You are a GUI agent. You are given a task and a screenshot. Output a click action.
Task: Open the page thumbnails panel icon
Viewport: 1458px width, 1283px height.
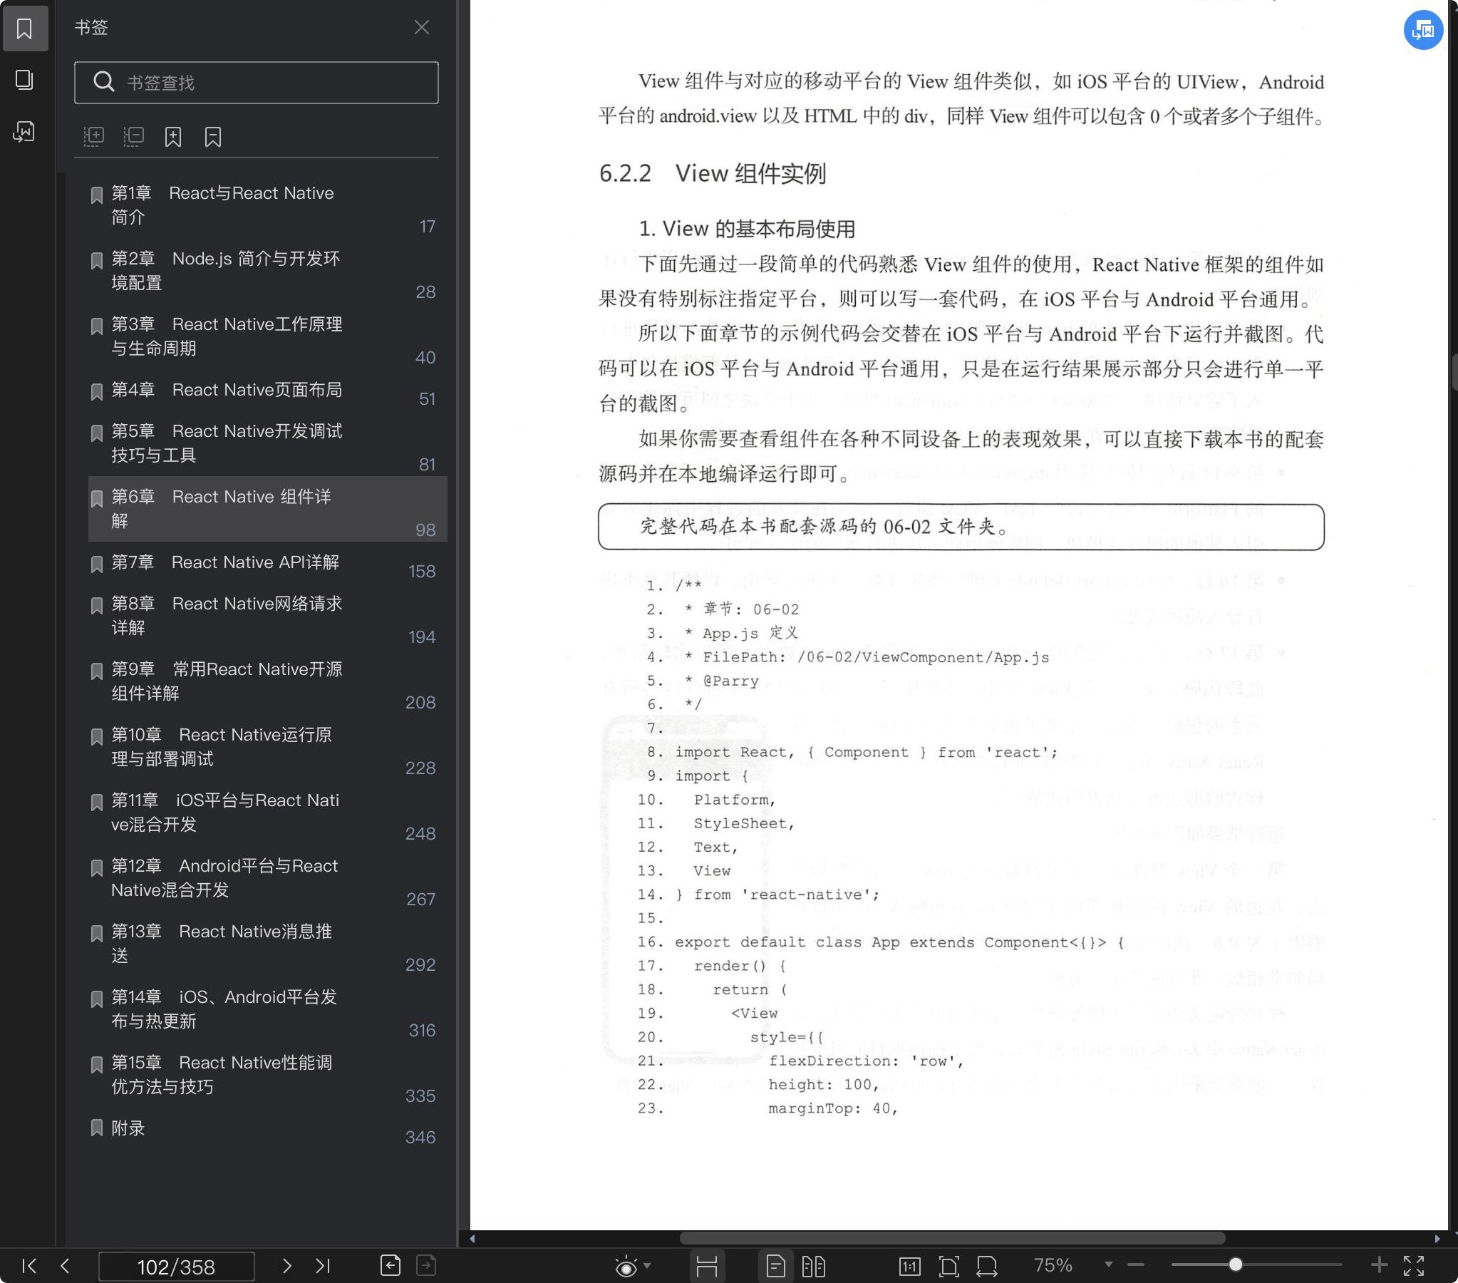click(x=24, y=79)
